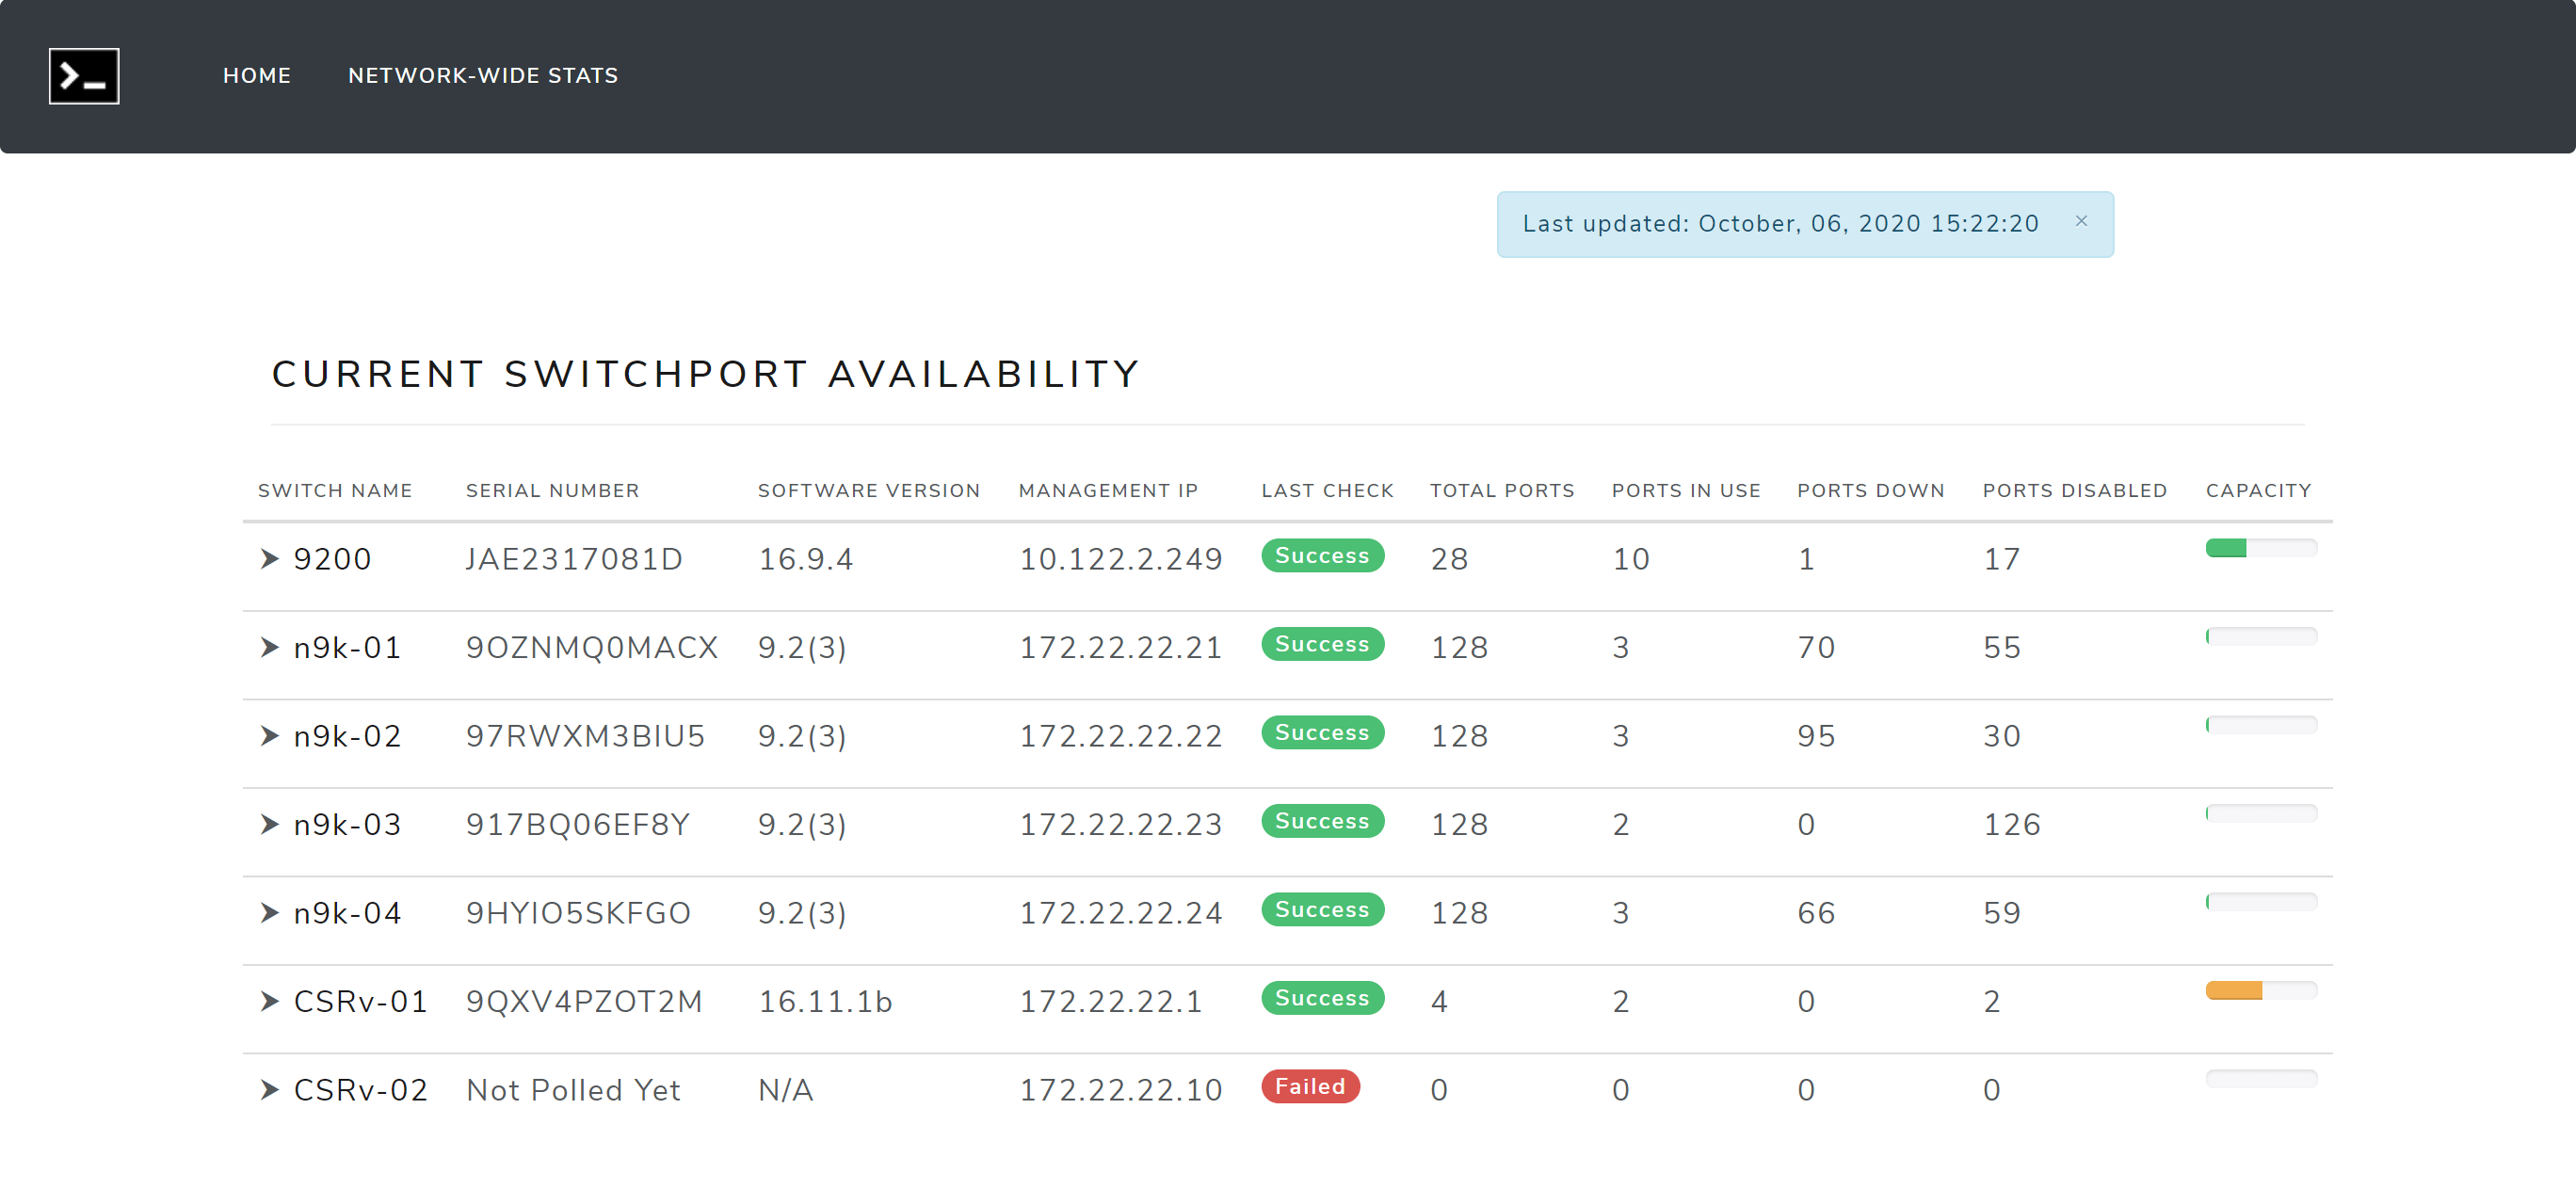Expand the n9k-01 switch row

click(x=268, y=647)
